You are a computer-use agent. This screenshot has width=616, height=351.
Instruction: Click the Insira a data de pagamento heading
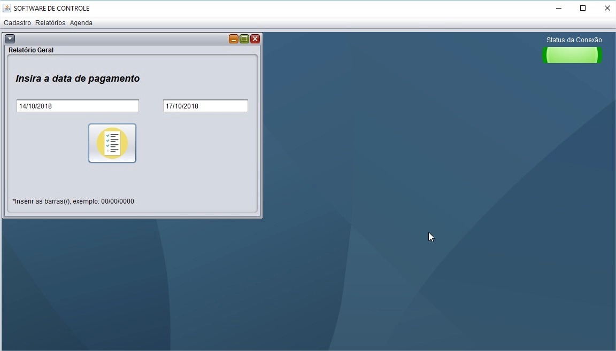tap(78, 79)
